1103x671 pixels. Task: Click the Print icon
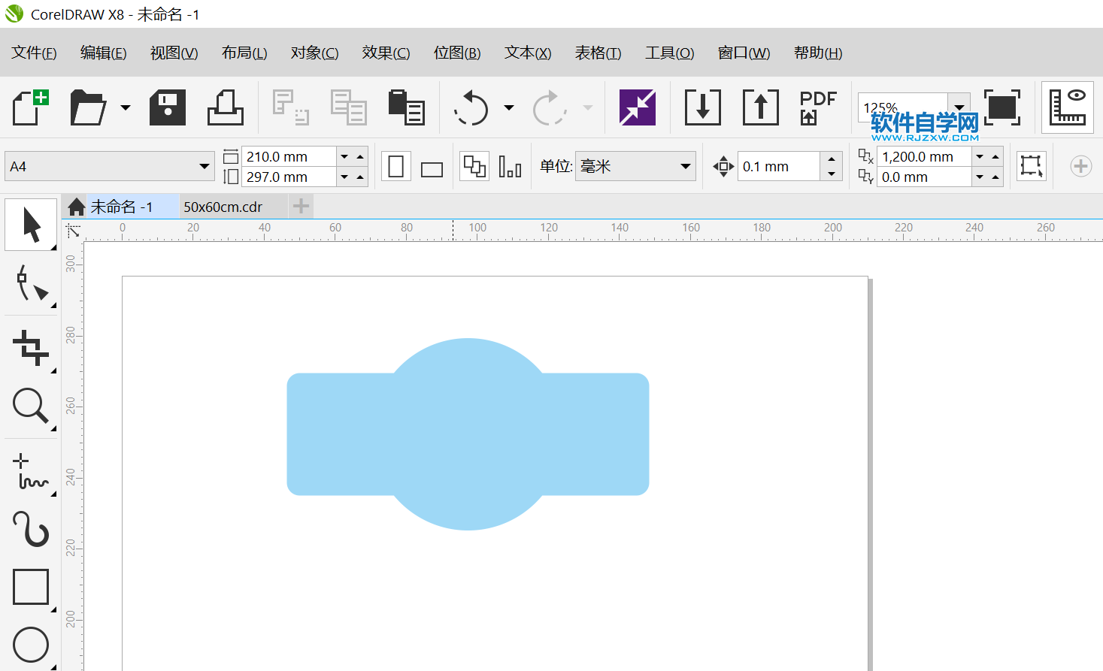point(226,107)
